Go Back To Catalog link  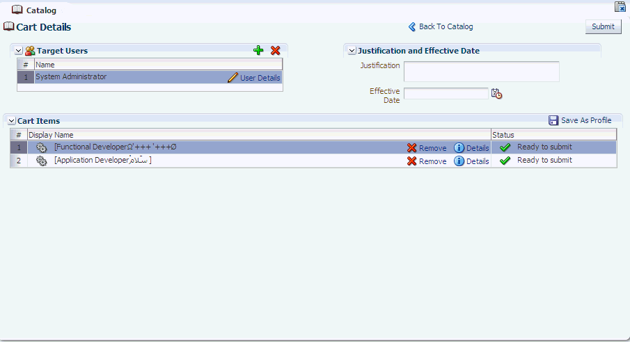[x=446, y=26]
